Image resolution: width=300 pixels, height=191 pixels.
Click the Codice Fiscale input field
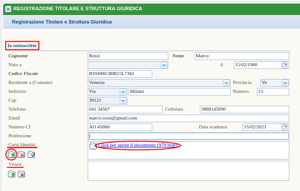120,74
